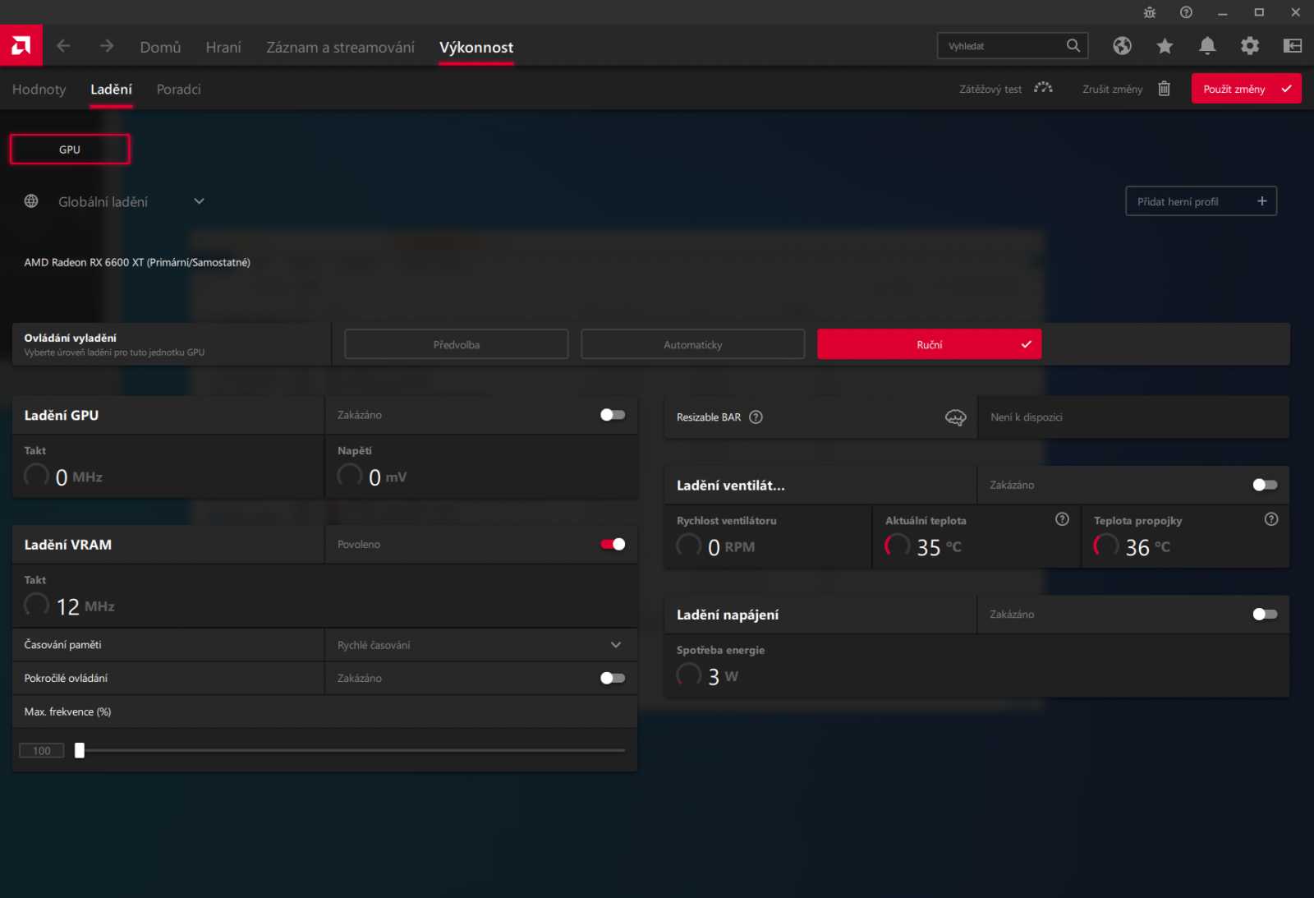Adjust Max. frekvence slider handle
The height and width of the screenshot is (898, 1314).
[x=80, y=750]
